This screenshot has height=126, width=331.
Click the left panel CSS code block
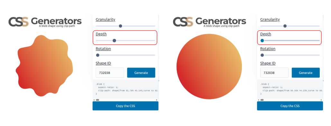click(x=125, y=89)
